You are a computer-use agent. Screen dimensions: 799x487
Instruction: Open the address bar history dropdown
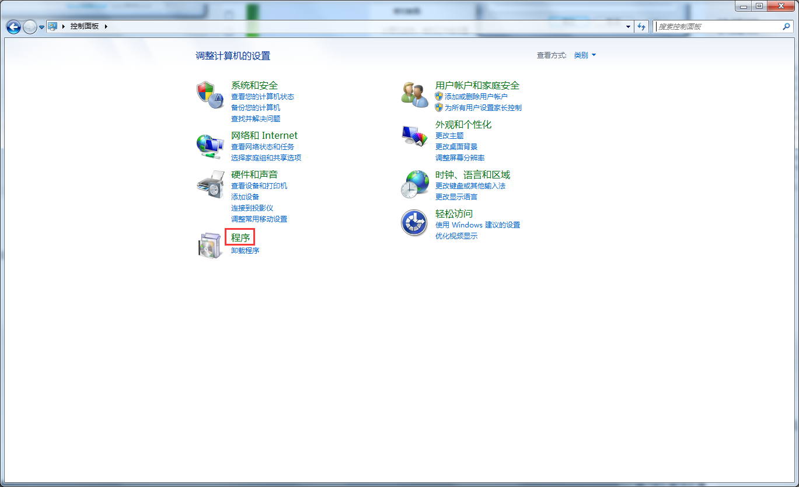coord(629,27)
